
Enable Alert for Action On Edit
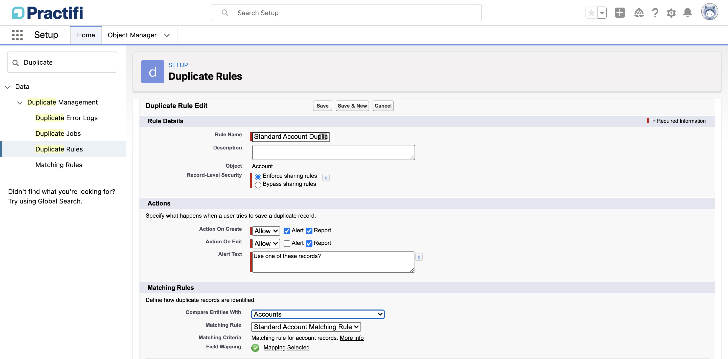(x=287, y=244)
